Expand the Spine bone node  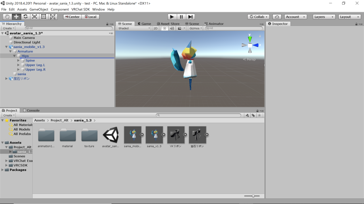pos(19,60)
